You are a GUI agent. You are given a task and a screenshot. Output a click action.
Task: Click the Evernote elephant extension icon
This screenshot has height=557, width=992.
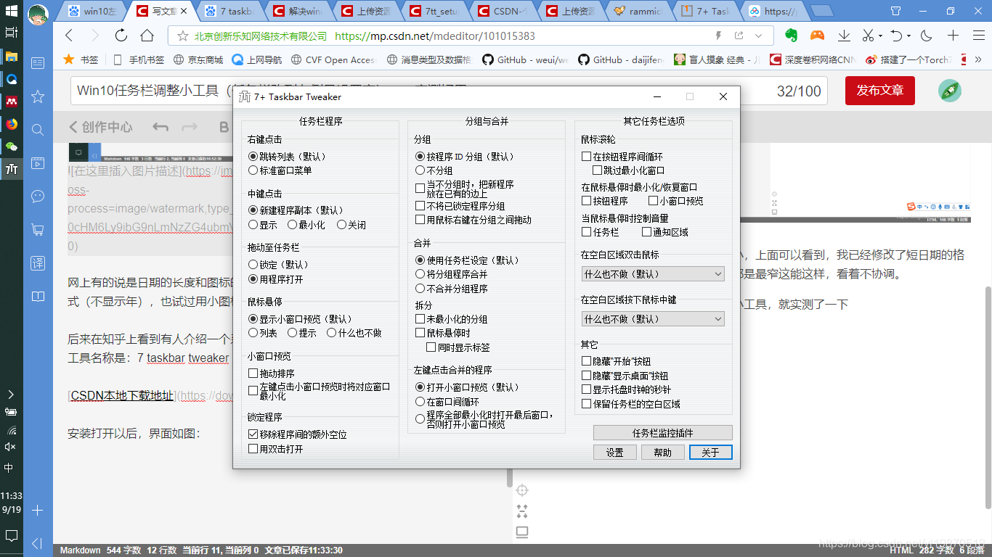(792, 36)
